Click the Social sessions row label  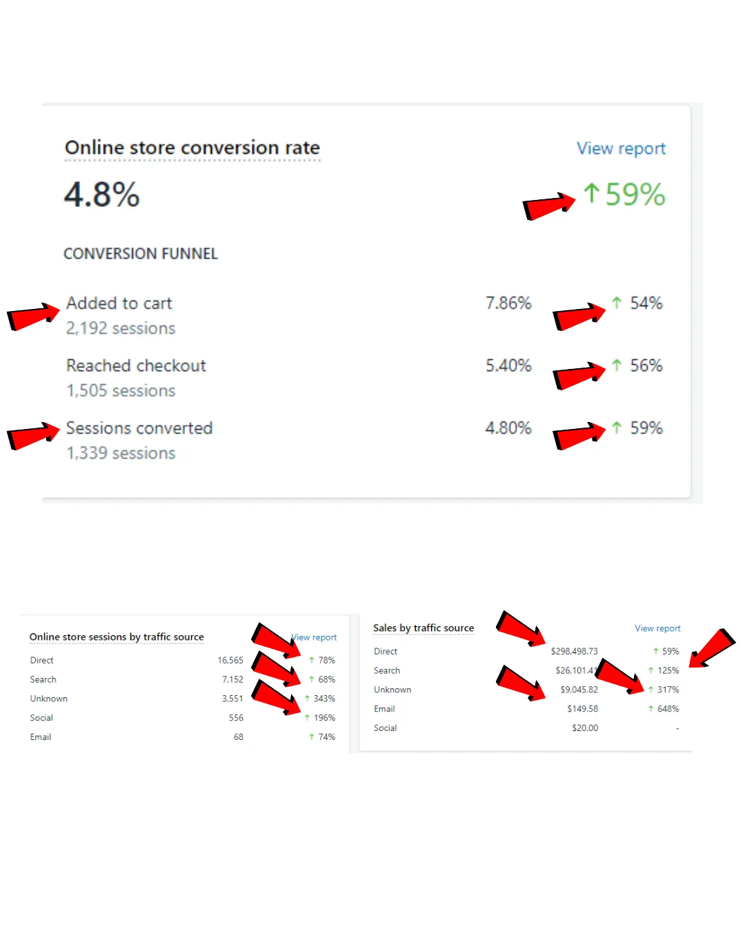click(41, 718)
